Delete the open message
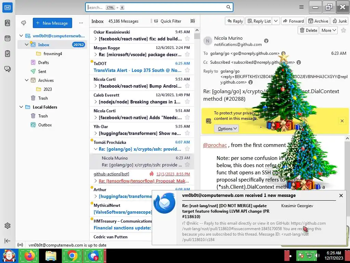Screen dimensions: 350x263 308,30
